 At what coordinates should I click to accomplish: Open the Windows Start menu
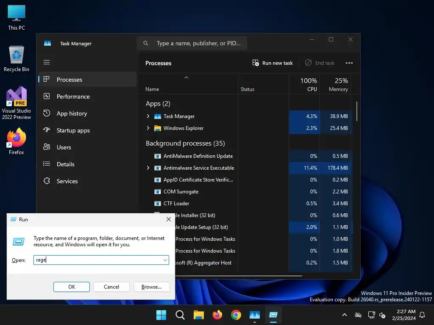coord(161,315)
